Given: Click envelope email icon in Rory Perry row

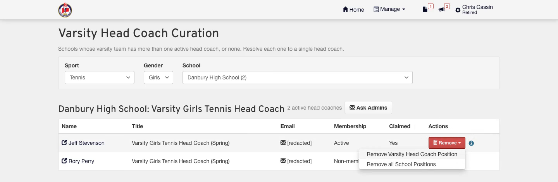Looking at the screenshot, I should pyautogui.click(x=283, y=161).
